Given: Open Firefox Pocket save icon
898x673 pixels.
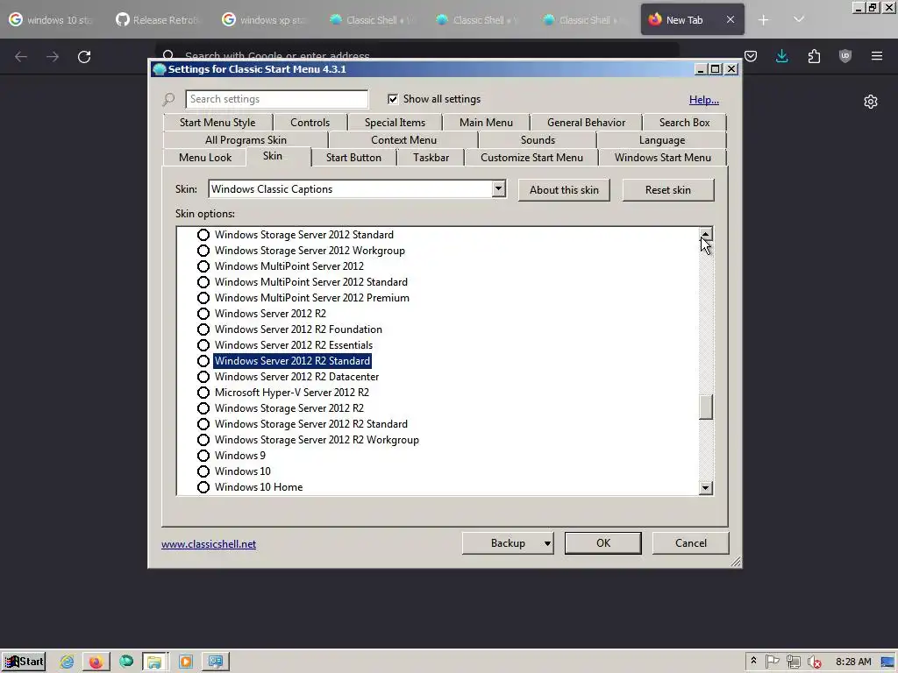Looking at the screenshot, I should pyautogui.click(x=751, y=56).
